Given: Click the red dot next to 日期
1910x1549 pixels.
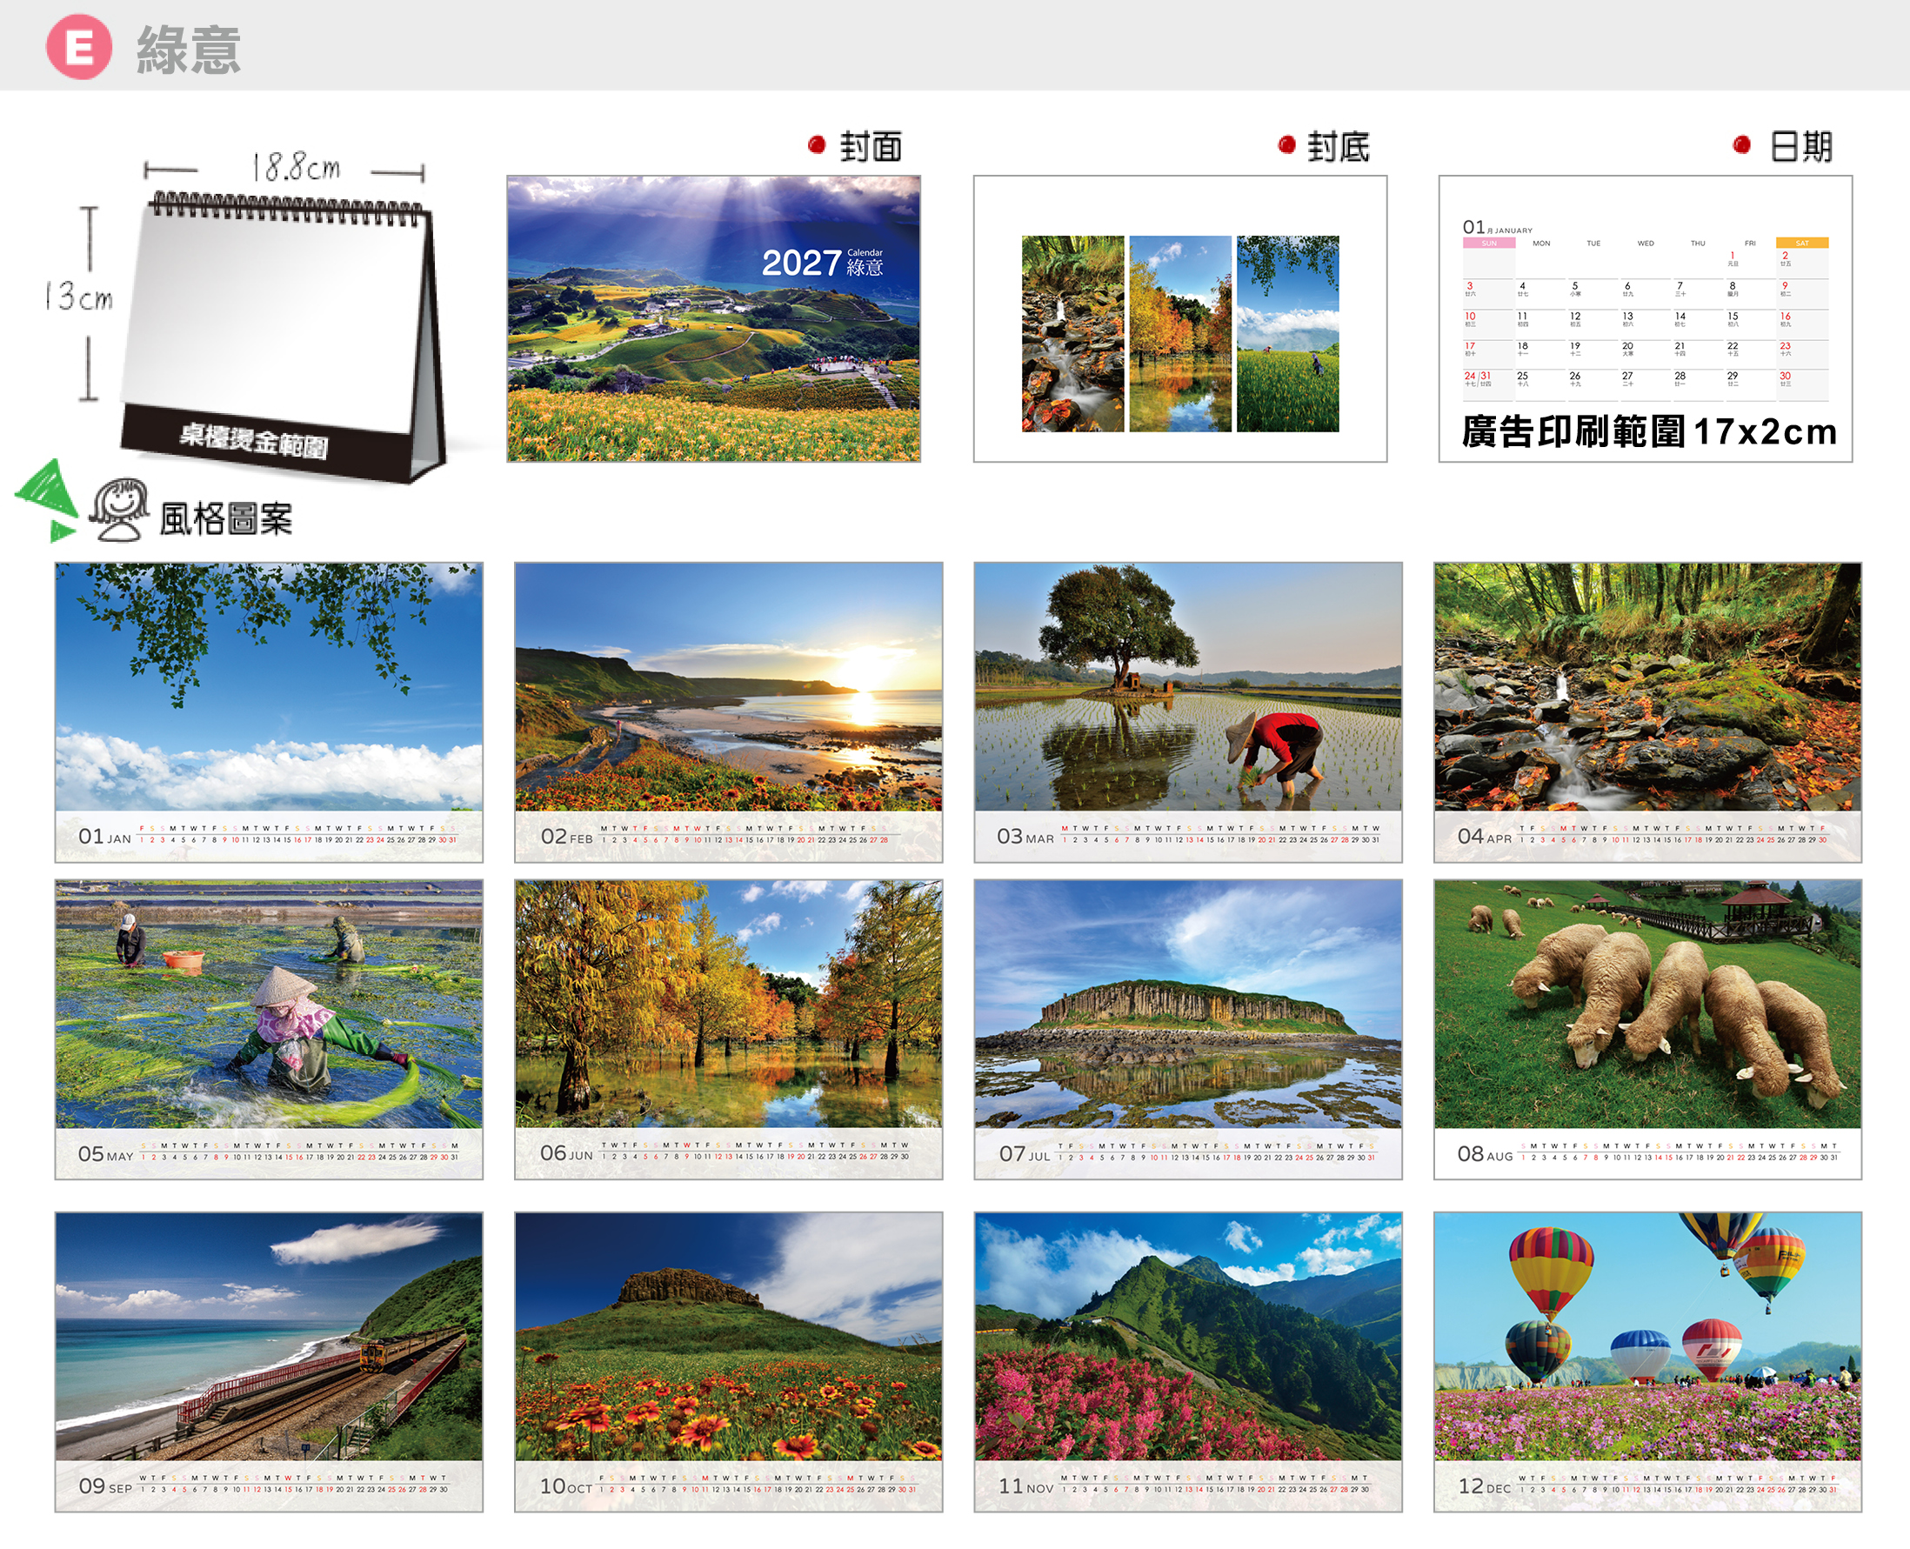Looking at the screenshot, I should coord(1741,144).
